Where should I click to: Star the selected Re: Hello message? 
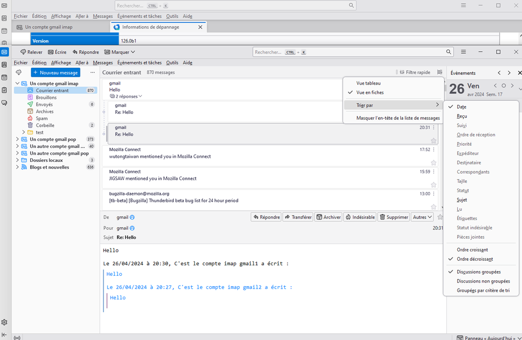[x=433, y=140]
